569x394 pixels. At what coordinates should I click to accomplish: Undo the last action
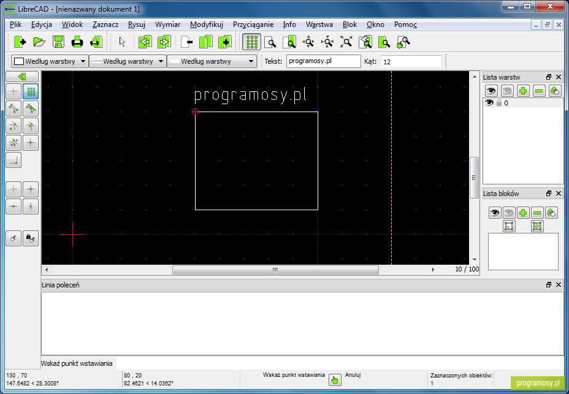pyautogui.click(x=145, y=42)
